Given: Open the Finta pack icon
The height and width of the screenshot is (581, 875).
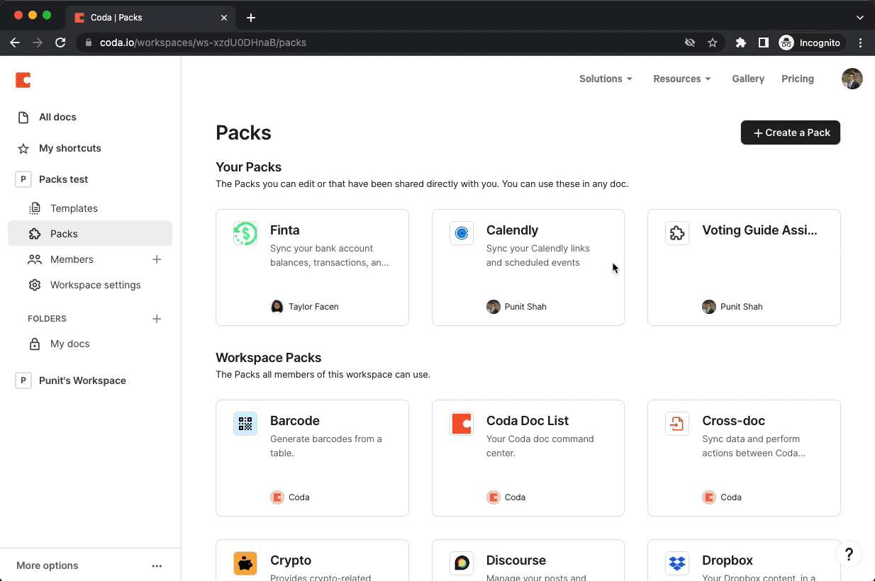Looking at the screenshot, I should [x=245, y=234].
